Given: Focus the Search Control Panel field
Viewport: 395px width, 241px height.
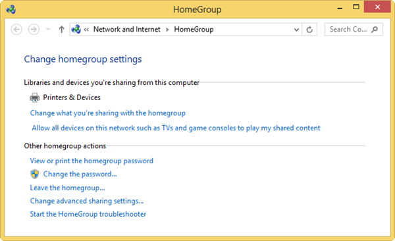Looking at the screenshot, I should click(x=354, y=30).
